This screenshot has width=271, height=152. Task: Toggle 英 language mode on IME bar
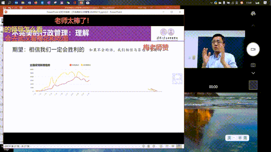coord(230,138)
